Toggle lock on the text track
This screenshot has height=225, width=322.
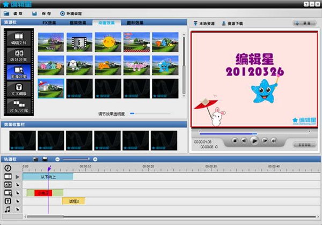(x=18, y=201)
